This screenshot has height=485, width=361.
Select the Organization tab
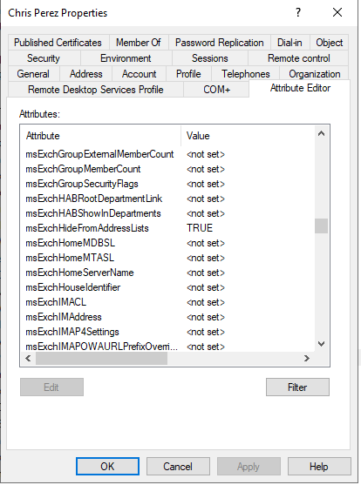(x=315, y=74)
